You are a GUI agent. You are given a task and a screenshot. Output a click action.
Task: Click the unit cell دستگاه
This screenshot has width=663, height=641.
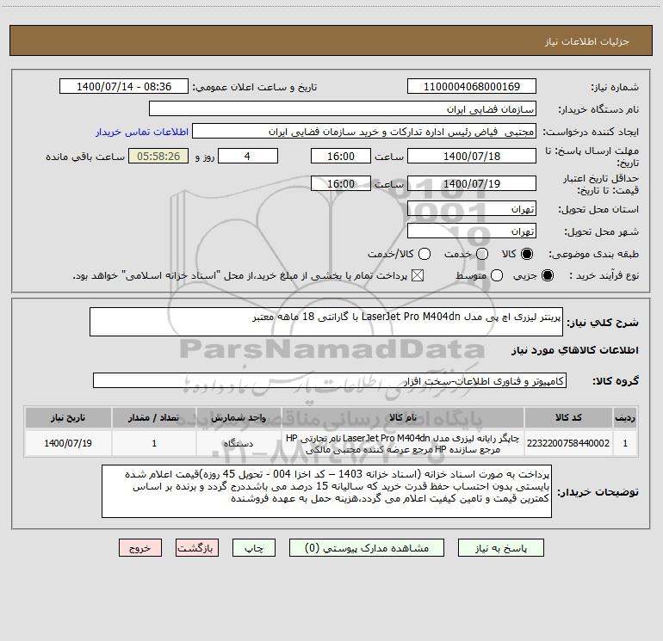pyautogui.click(x=239, y=443)
